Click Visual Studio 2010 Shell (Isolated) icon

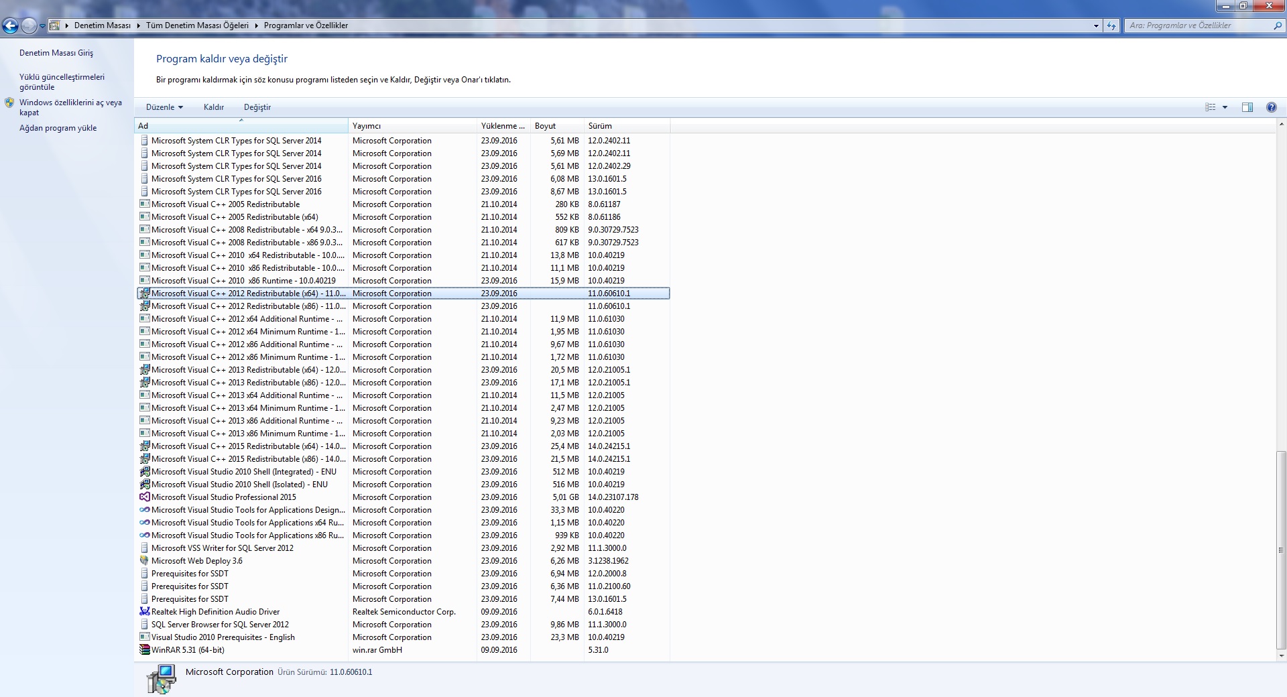click(x=144, y=485)
